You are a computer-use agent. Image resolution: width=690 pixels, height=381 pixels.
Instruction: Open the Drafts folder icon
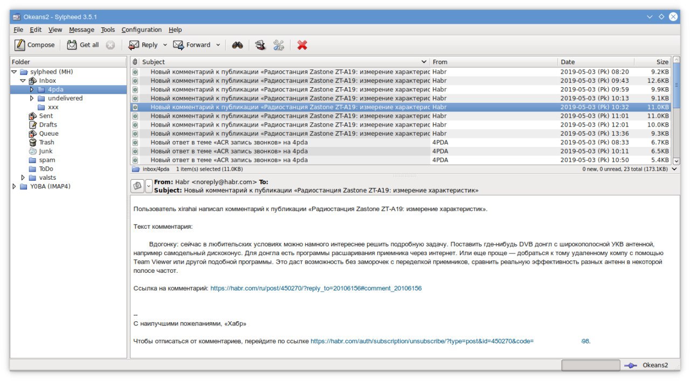33,125
